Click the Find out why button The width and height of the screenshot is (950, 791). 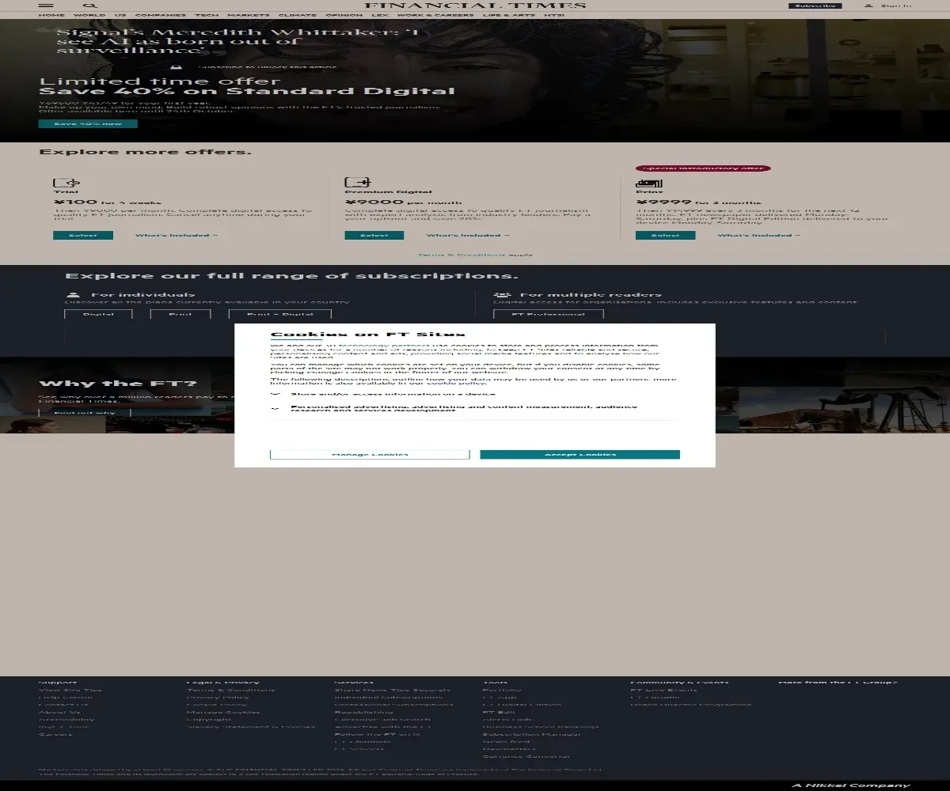point(85,412)
